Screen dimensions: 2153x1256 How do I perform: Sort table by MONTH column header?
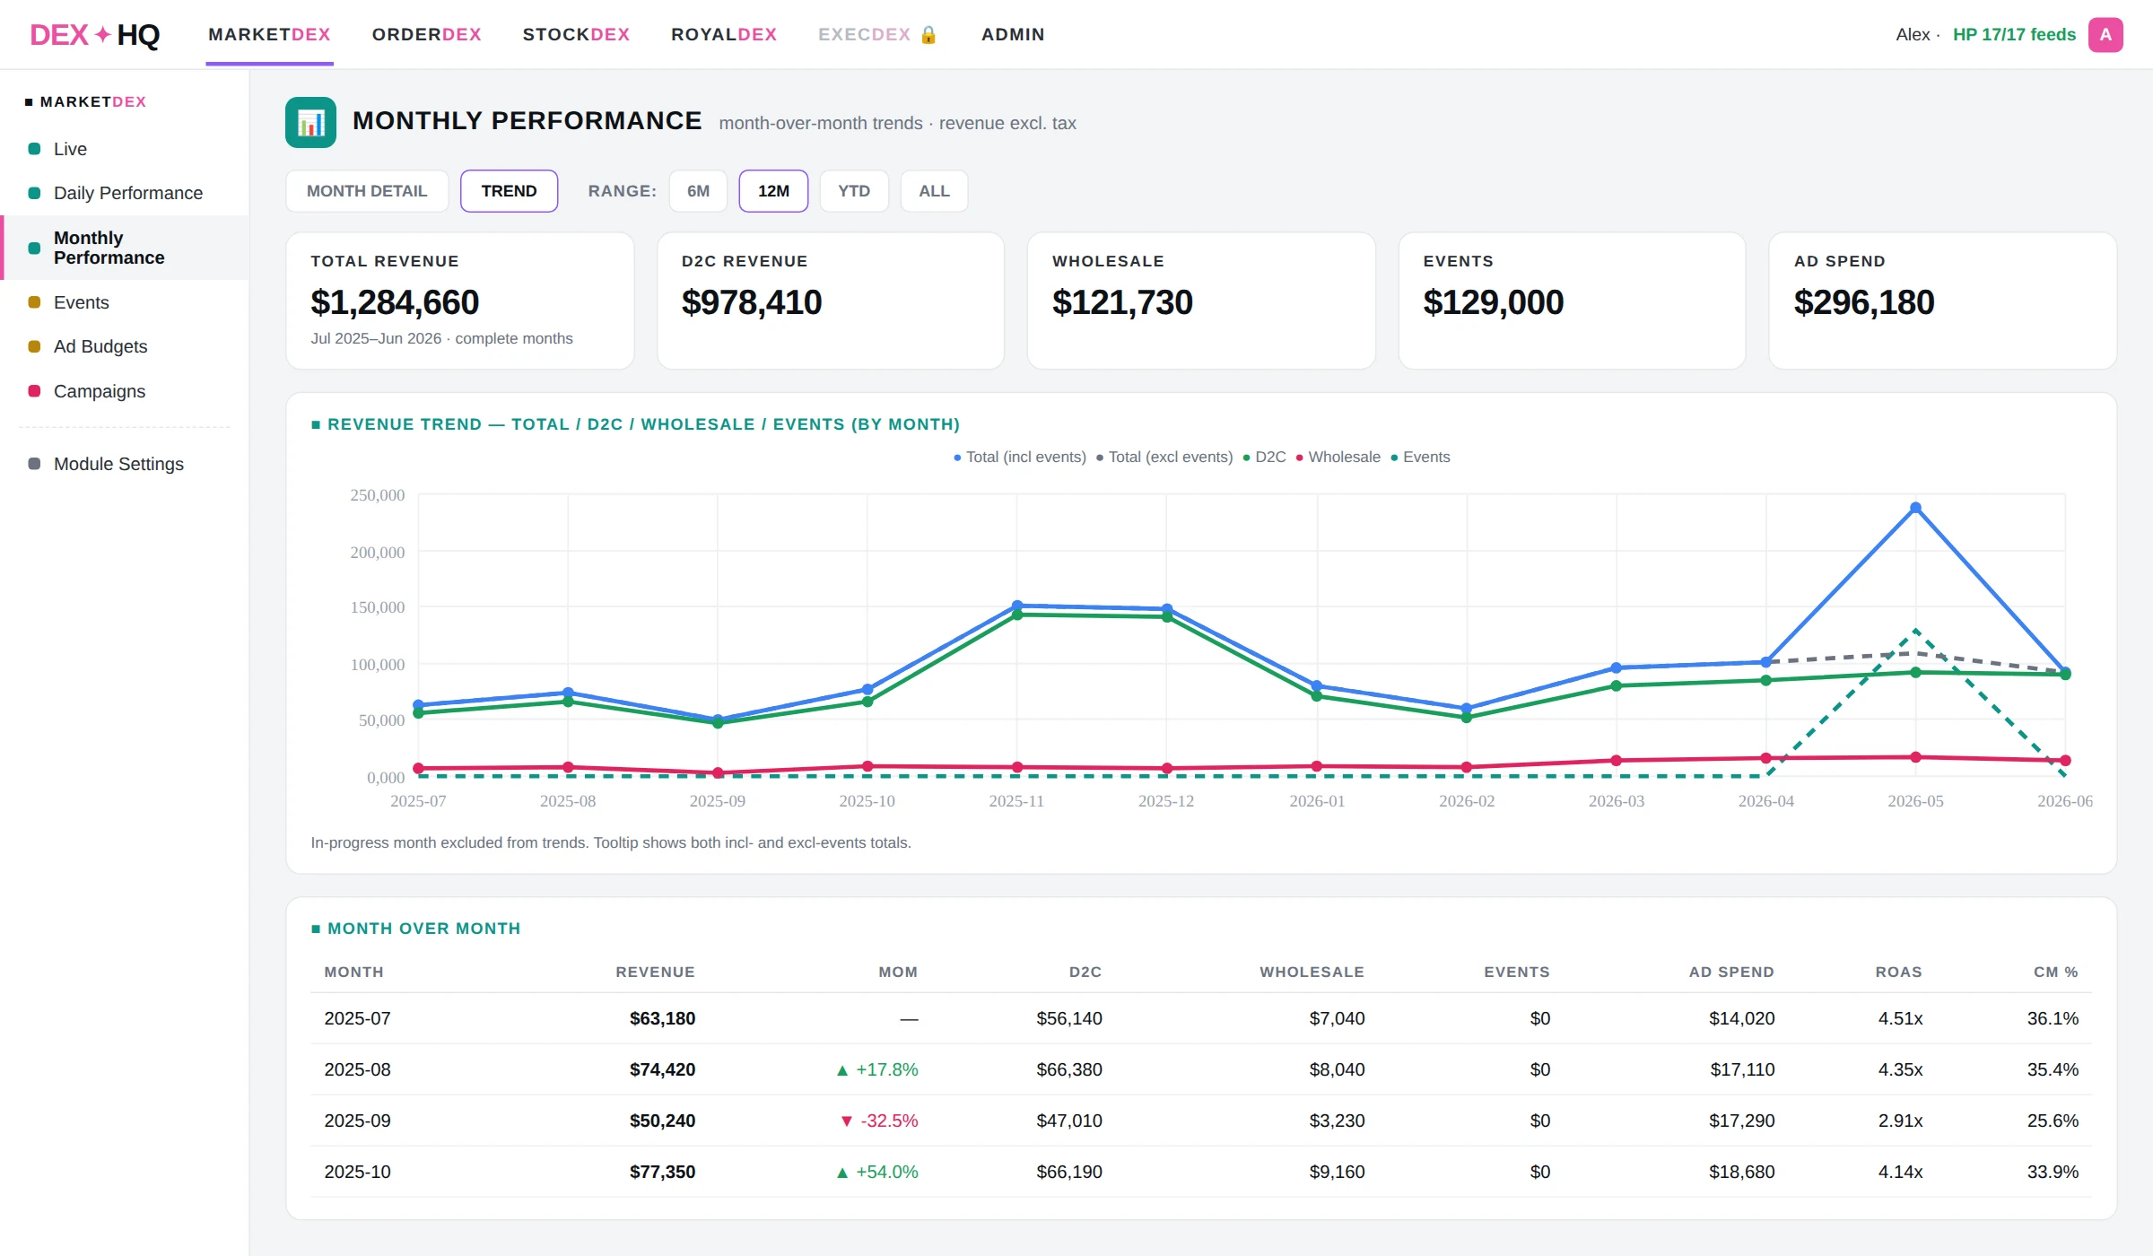coord(353,973)
